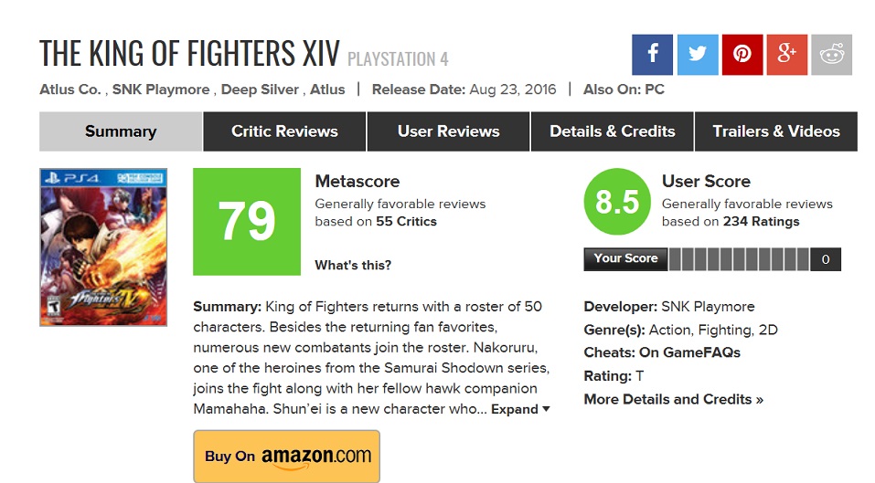This screenshot has width=875, height=483.
Task: Open the Critic Reviews tab
Action: tap(284, 131)
